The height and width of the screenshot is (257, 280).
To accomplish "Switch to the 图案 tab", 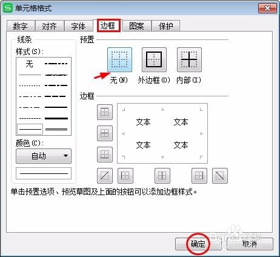I will click(137, 26).
